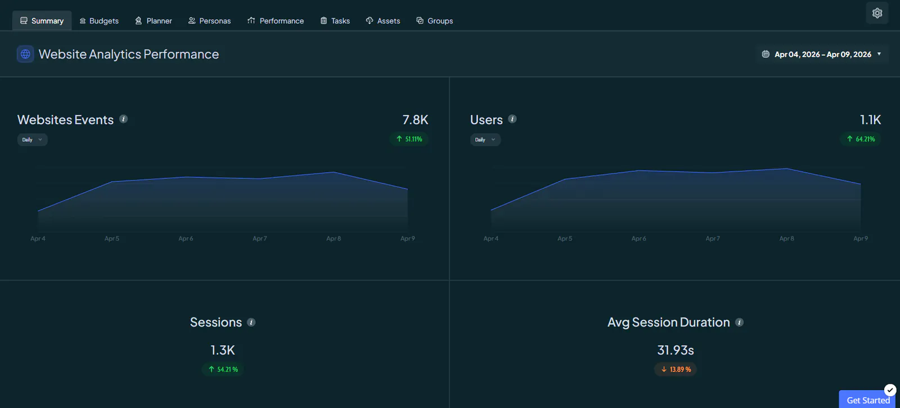900x408 pixels.
Task: Open the Budgets tab
Action: (x=99, y=21)
